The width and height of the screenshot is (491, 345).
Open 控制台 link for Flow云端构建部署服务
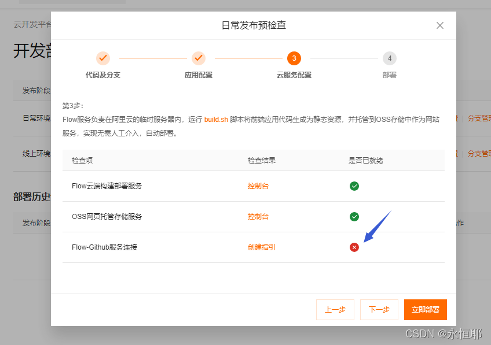(x=258, y=186)
